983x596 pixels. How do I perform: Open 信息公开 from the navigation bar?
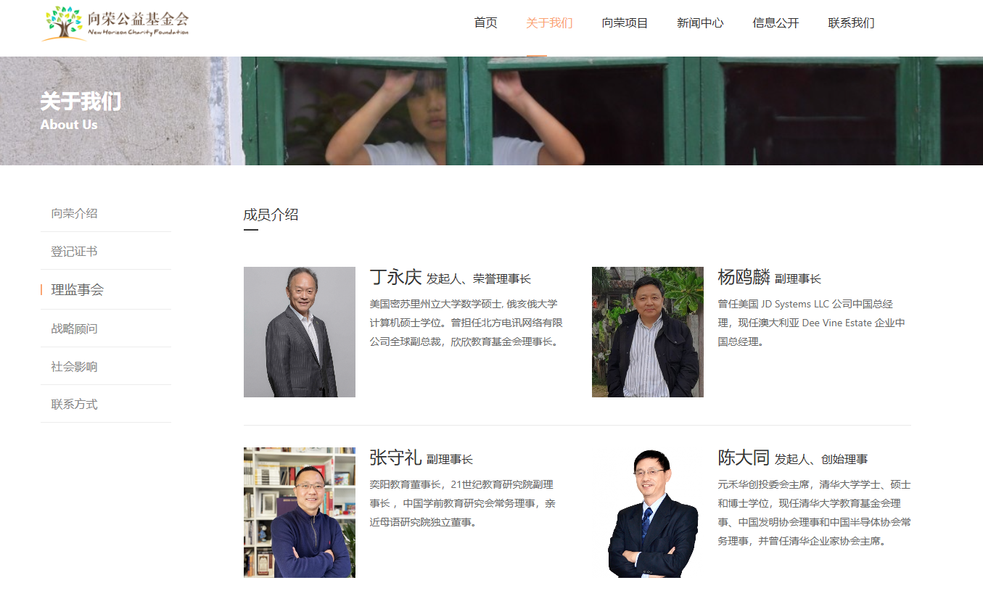(776, 22)
